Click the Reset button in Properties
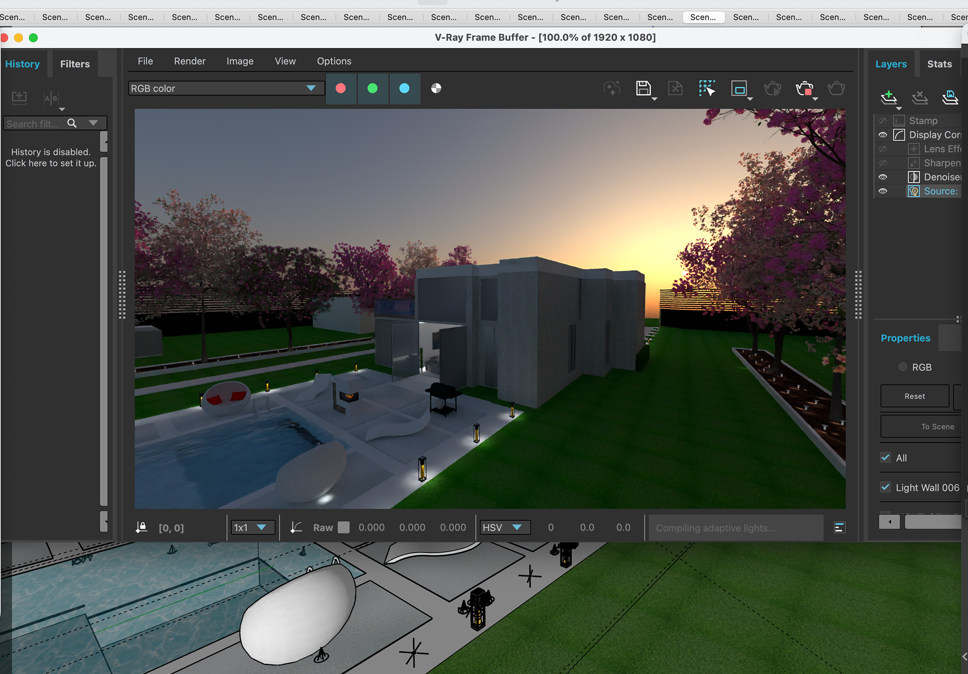 coord(914,396)
